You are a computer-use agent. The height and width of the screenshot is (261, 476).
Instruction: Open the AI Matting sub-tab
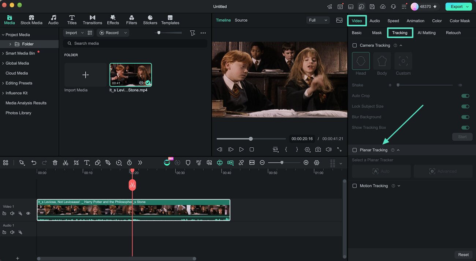pyautogui.click(x=427, y=33)
